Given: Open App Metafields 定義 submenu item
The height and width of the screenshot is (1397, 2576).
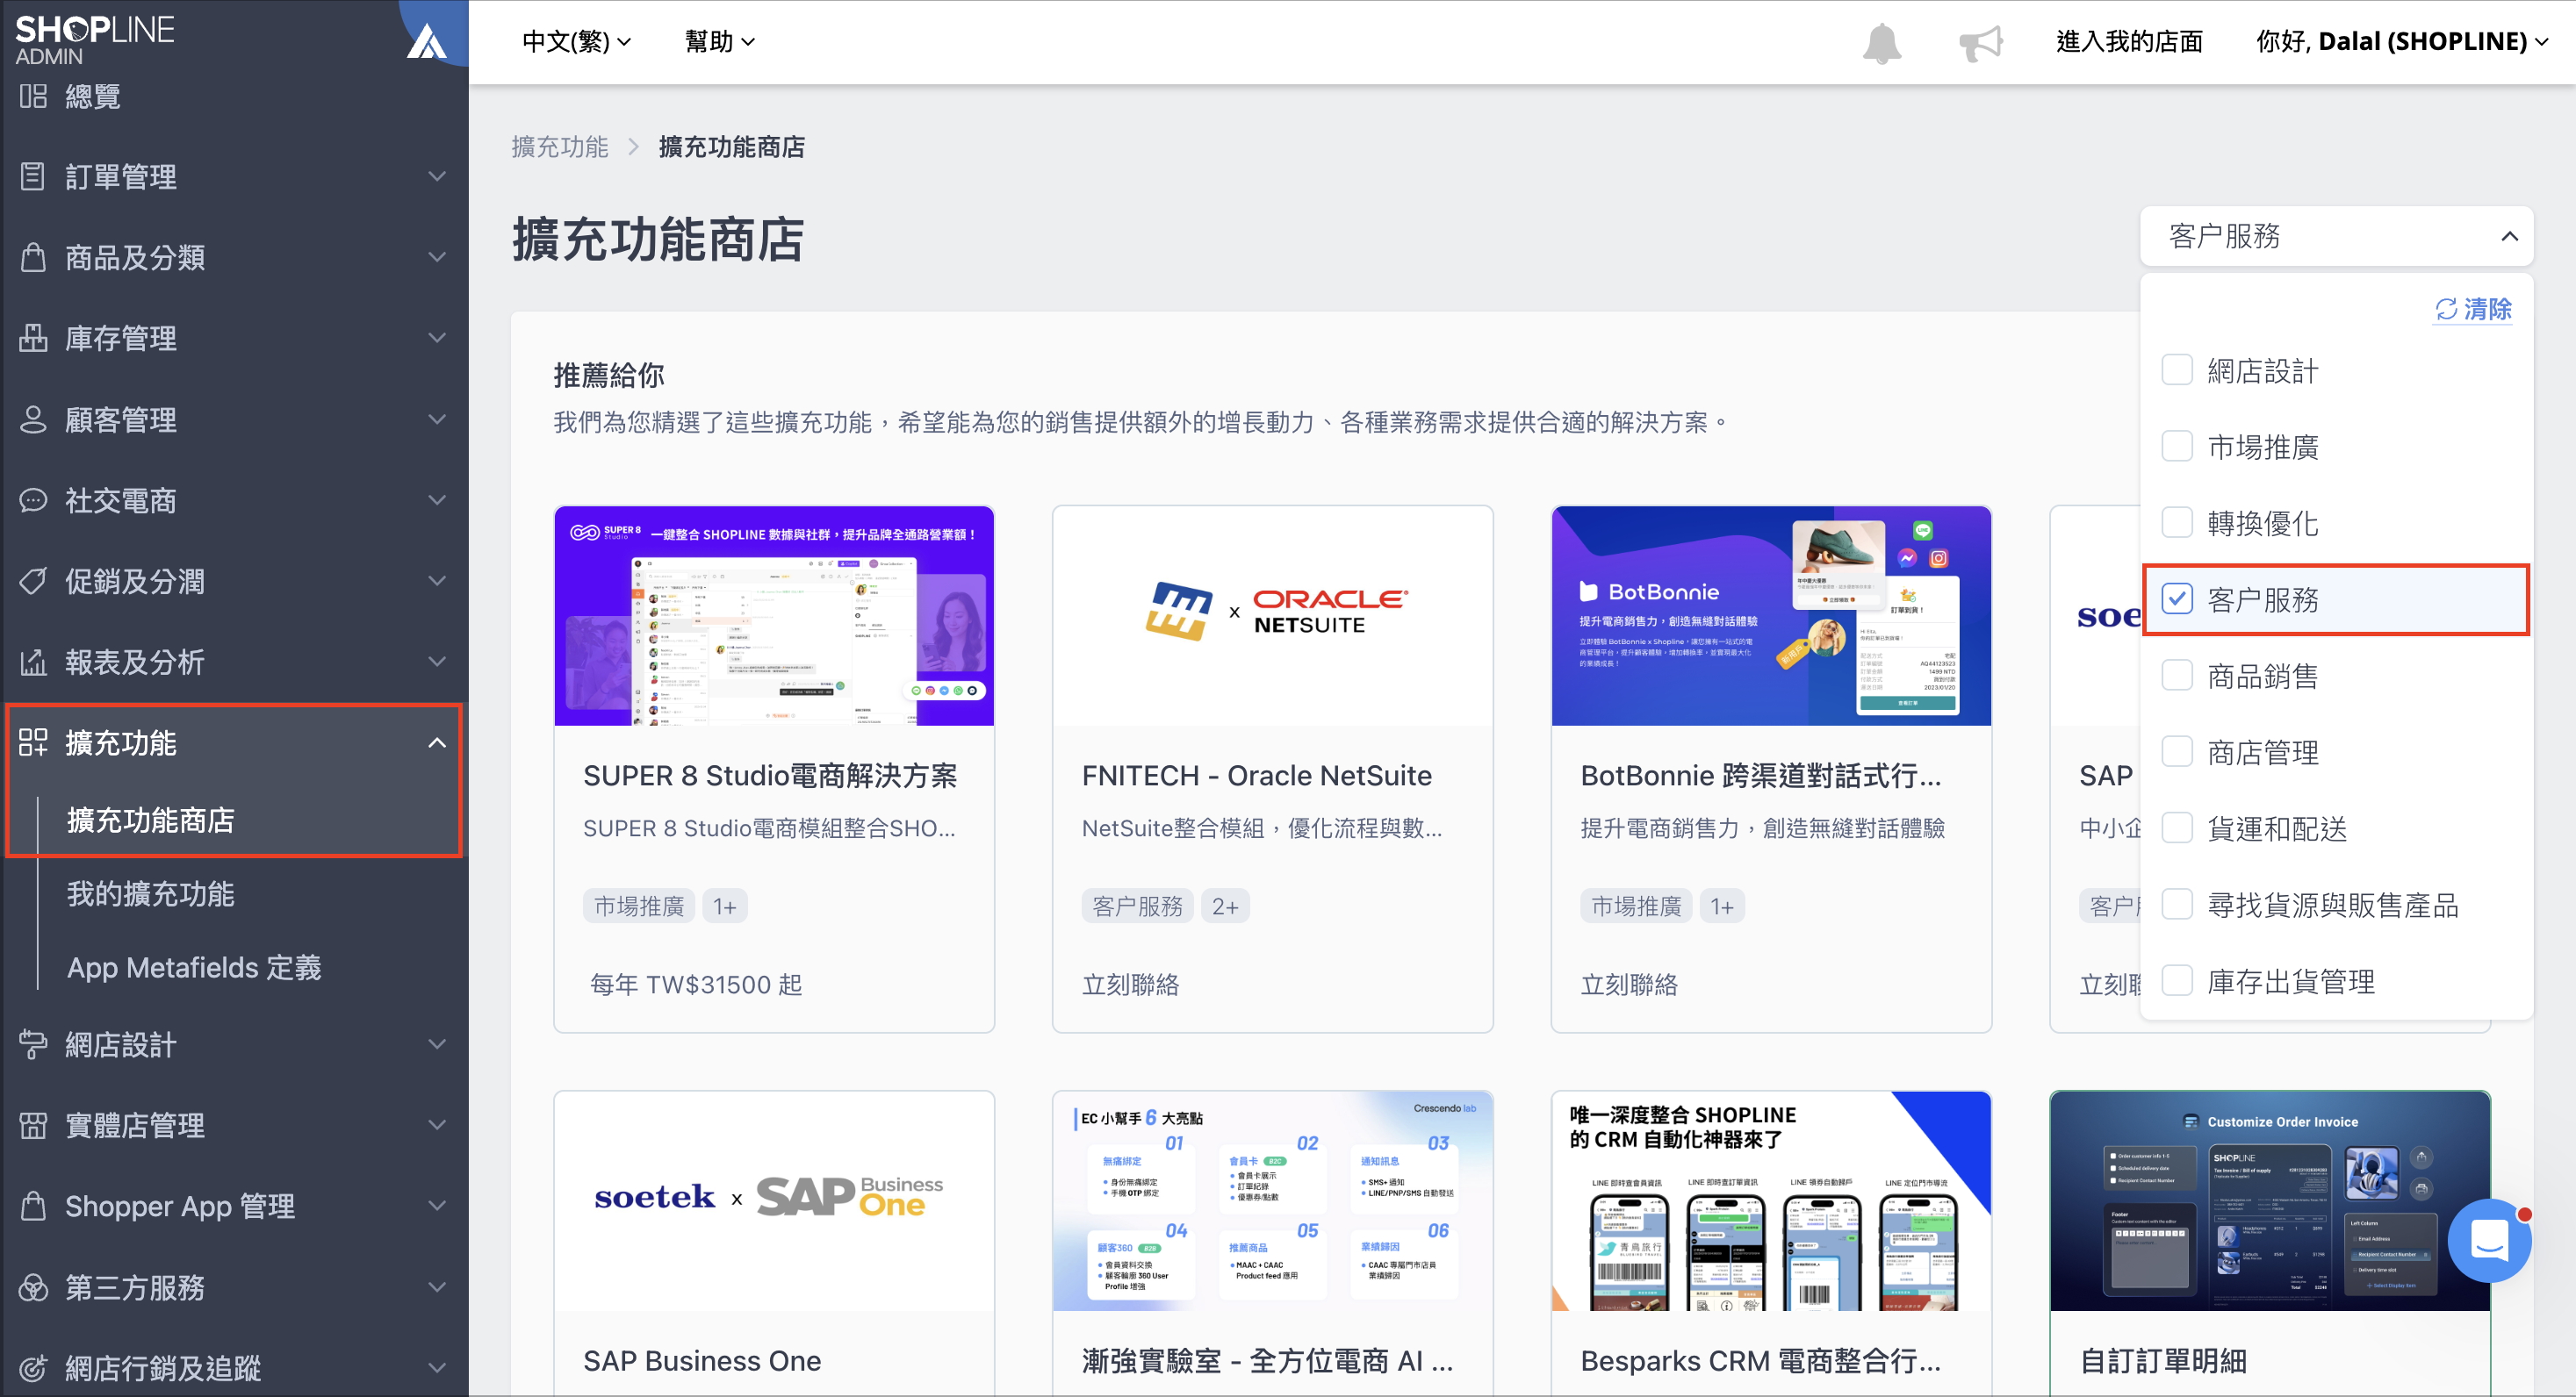Looking at the screenshot, I should pos(194,967).
